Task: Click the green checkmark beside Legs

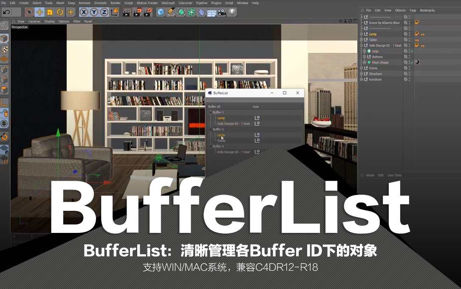Action: tap(411, 51)
